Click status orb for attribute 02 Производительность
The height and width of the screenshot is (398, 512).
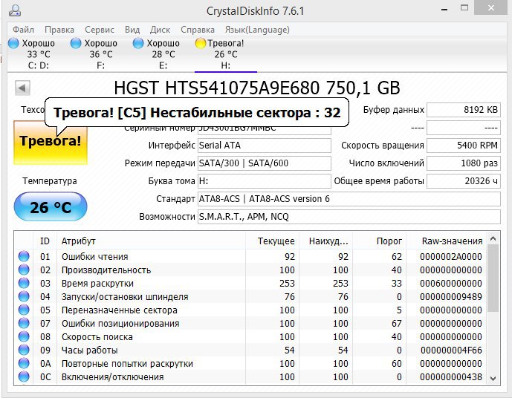[24, 270]
